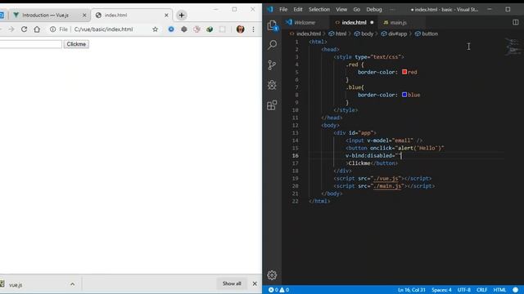Open the Debug view in activity bar
The height and width of the screenshot is (294, 524).
click(x=272, y=85)
